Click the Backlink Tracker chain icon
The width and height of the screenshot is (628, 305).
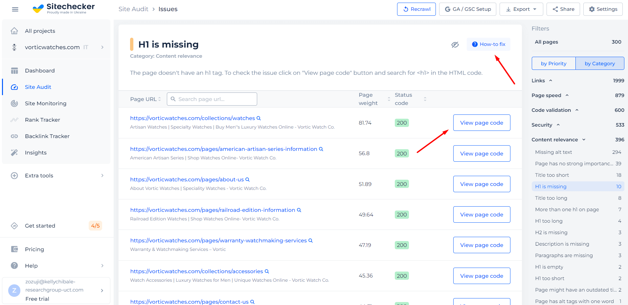[x=14, y=136]
